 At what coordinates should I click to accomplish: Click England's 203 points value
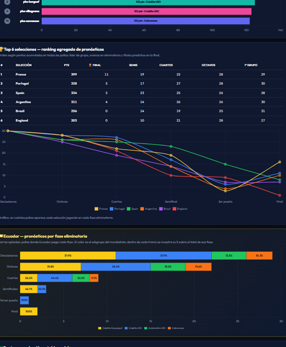point(74,121)
